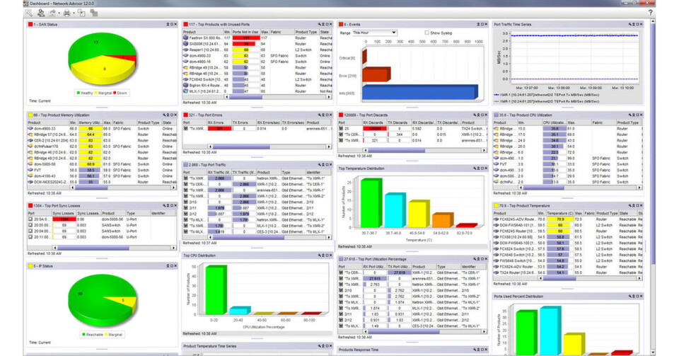The width and height of the screenshot is (679, 356).
Task: Open settings wrench of Top Product Memory Utilization
Action: point(164,115)
